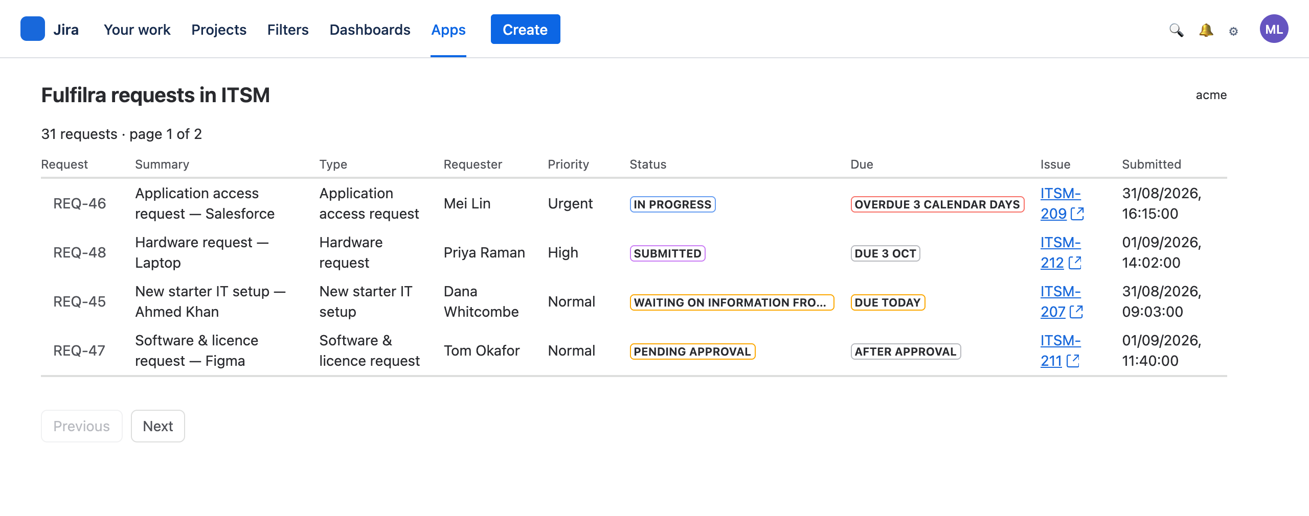Click the DUE 3 OCT badge
This screenshot has width=1309, height=516.
tap(885, 253)
